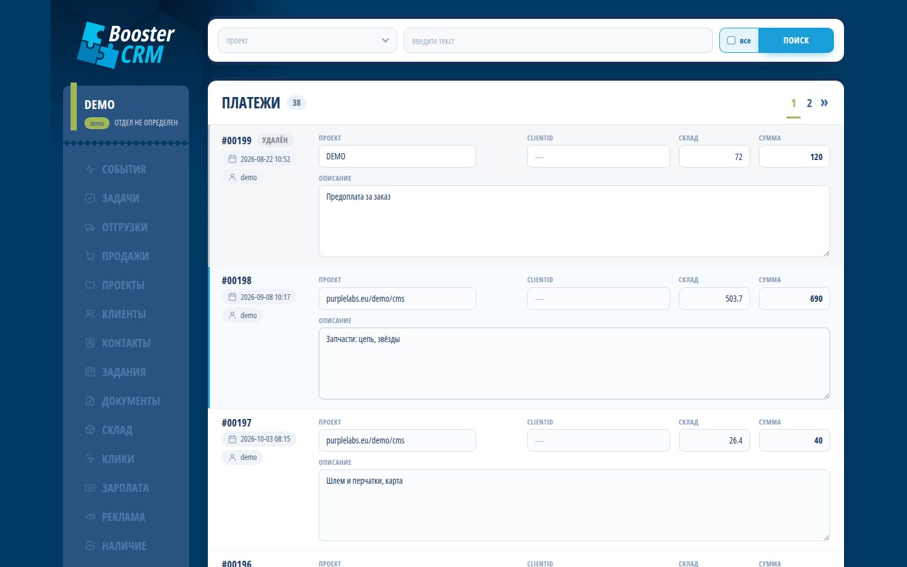Open Контакты in sidebar
Screen dimensions: 907x567
[x=127, y=343]
